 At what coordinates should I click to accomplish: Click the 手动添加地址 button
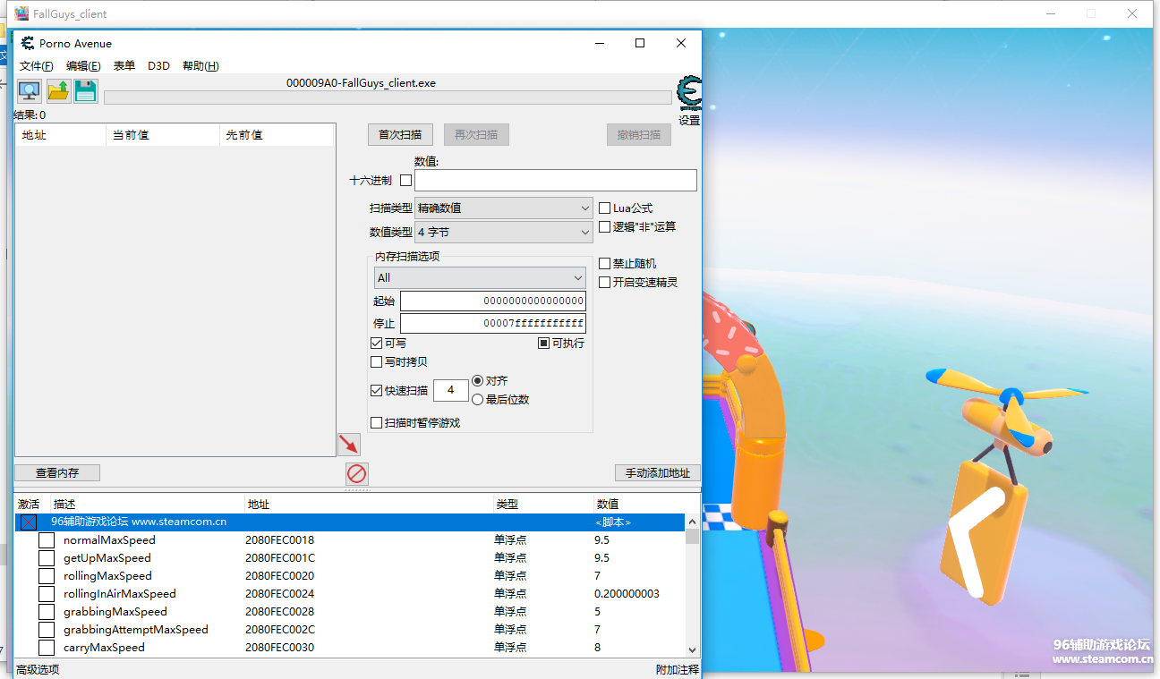pos(657,473)
